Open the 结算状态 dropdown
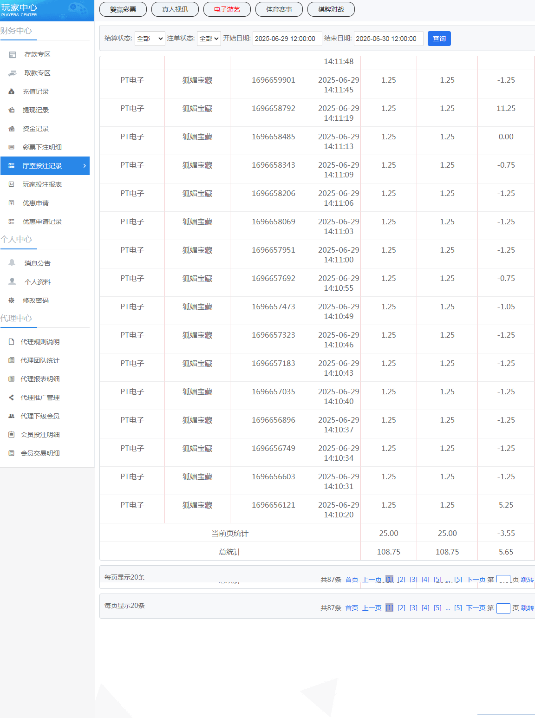 click(150, 39)
